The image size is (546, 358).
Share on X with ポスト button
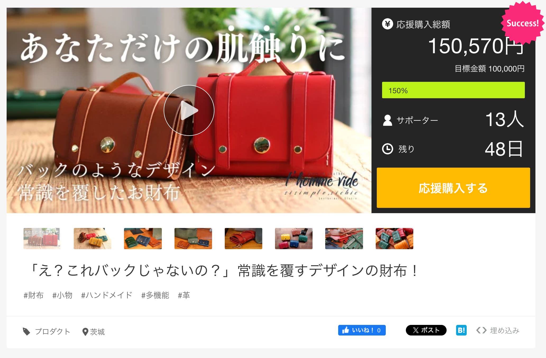[x=426, y=330]
